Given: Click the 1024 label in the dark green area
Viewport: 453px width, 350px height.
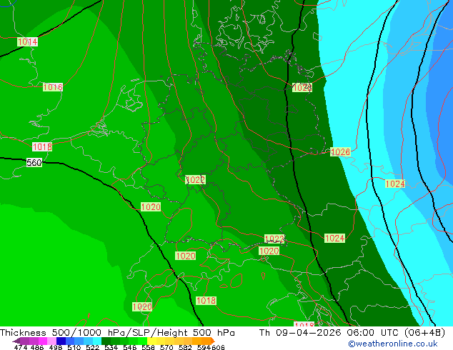Looking at the screenshot, I should click(334, 239).
